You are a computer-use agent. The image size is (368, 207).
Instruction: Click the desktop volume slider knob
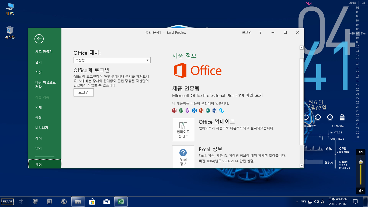361,162
